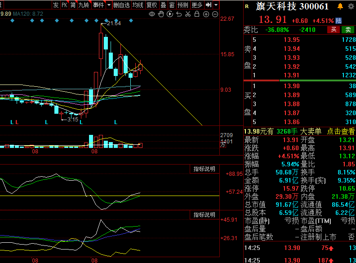The image size is (356, 263).
Task: Open 指标说明 for the lower indicator panel
Action: [205, 215]
